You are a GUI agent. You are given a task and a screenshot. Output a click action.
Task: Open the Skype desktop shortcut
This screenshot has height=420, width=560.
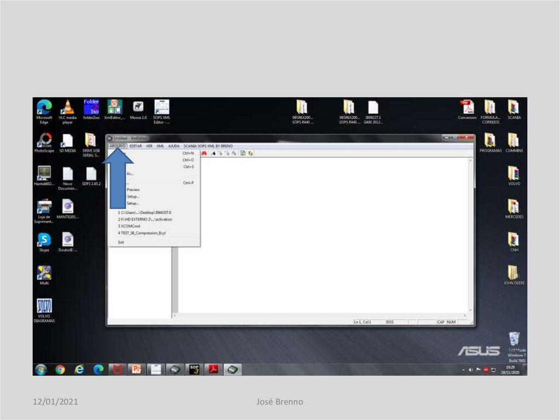[x=44, y=242]
